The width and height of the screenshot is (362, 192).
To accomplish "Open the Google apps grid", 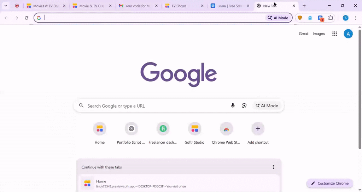I will point(334,34).
